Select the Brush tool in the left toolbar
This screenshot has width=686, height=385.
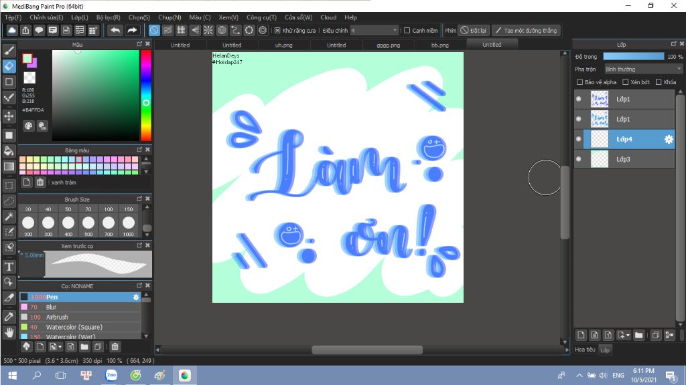9,51
